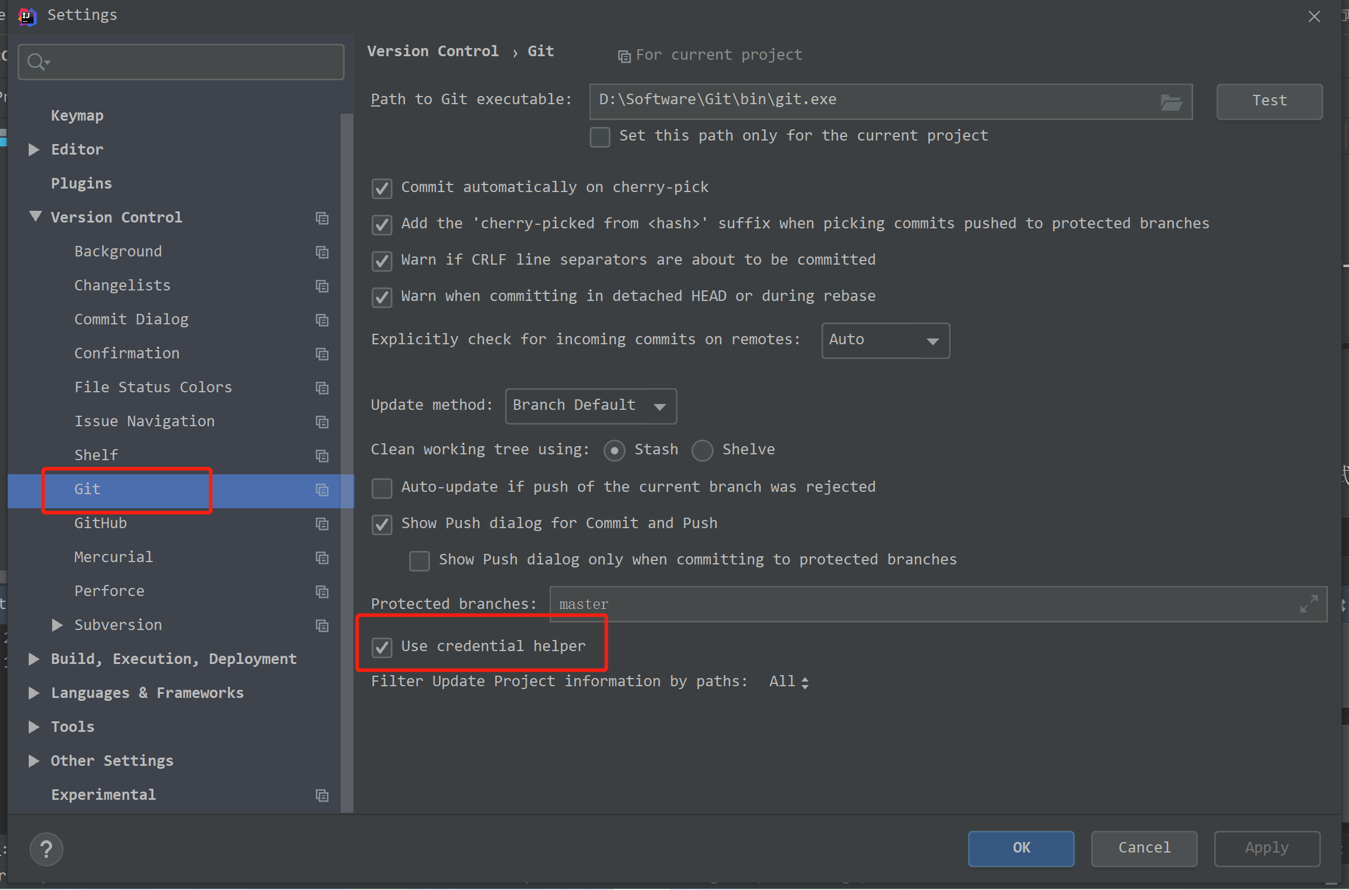Image resolution: width=1349 pixels, height=890 pixels.
Task: Expand the Subversion node
Action: tap(57, 625)
